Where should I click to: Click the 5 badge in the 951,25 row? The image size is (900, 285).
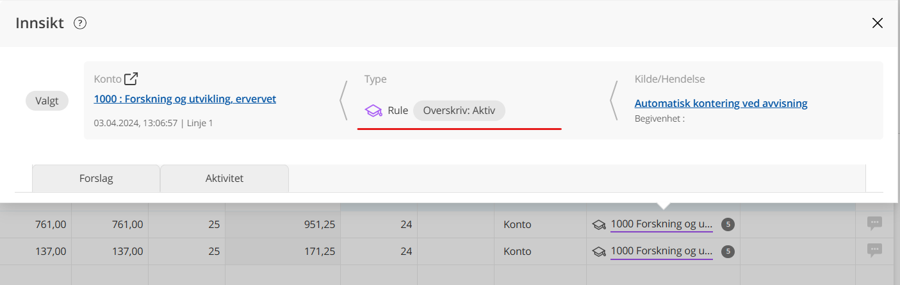[728, 225]
